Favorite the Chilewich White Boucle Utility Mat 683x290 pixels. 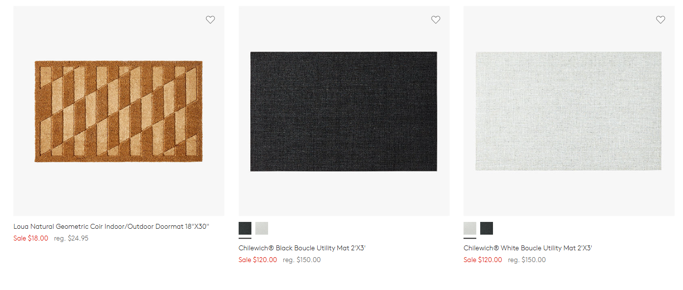coord(660,20)
